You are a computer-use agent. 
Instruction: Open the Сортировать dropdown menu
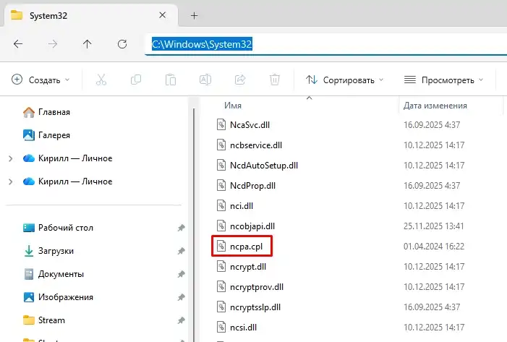click(345, 80)
